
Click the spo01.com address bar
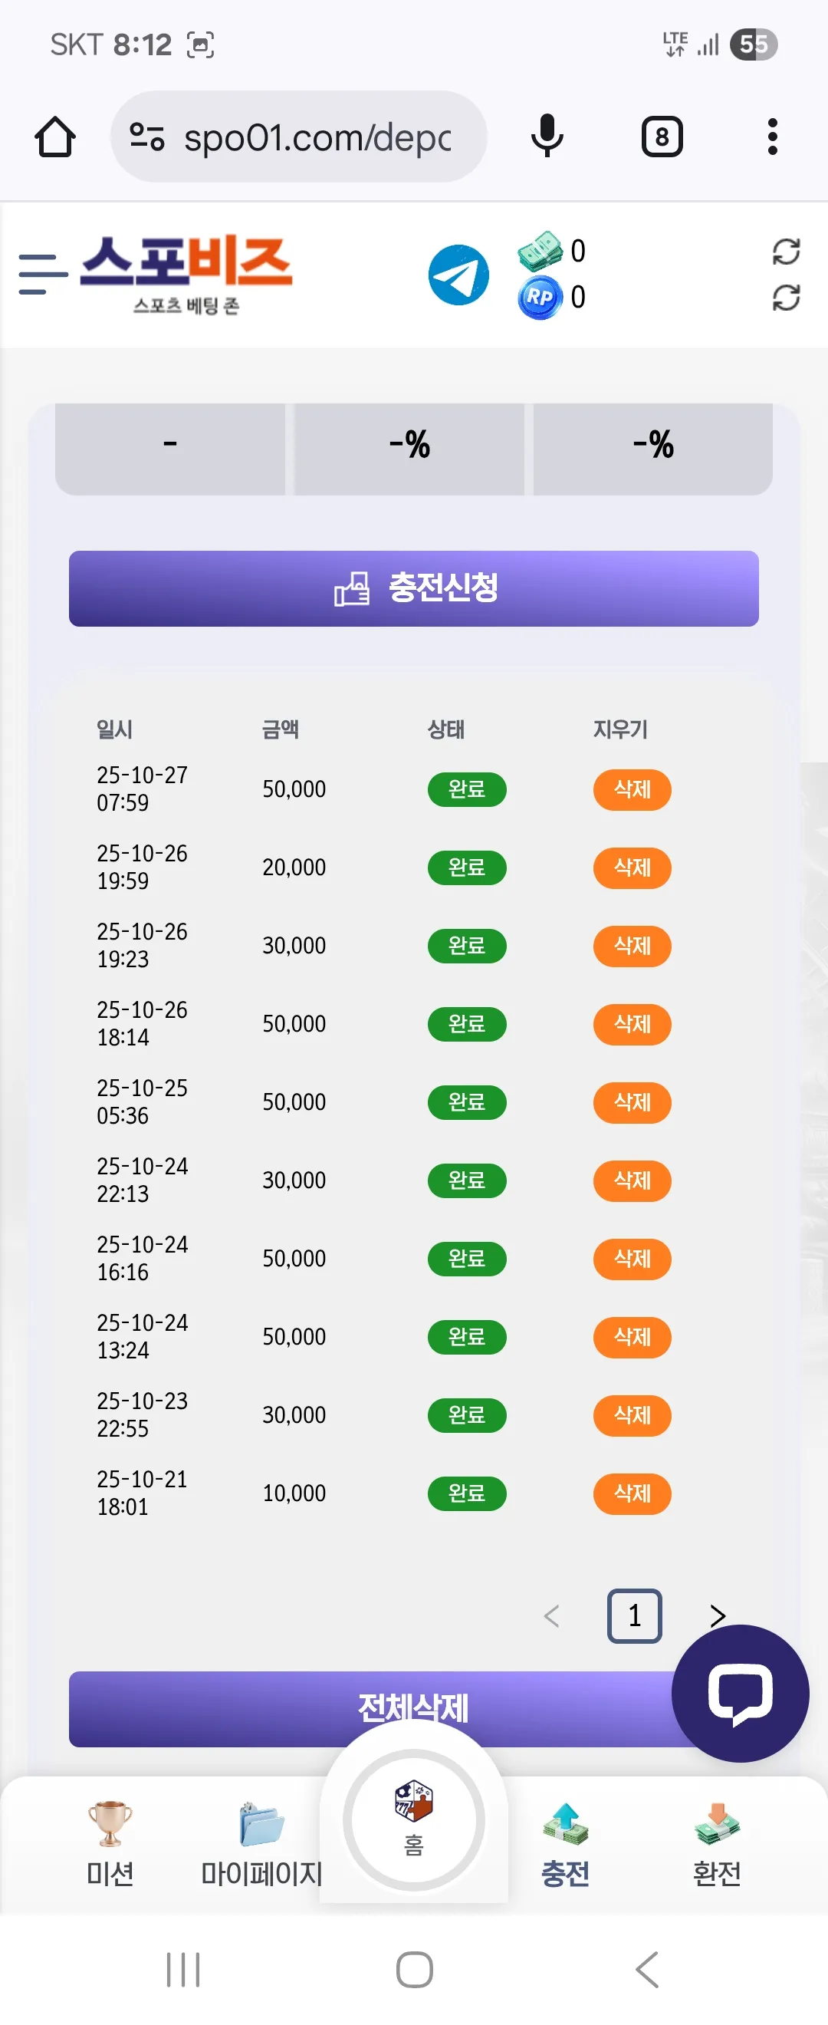298,137
